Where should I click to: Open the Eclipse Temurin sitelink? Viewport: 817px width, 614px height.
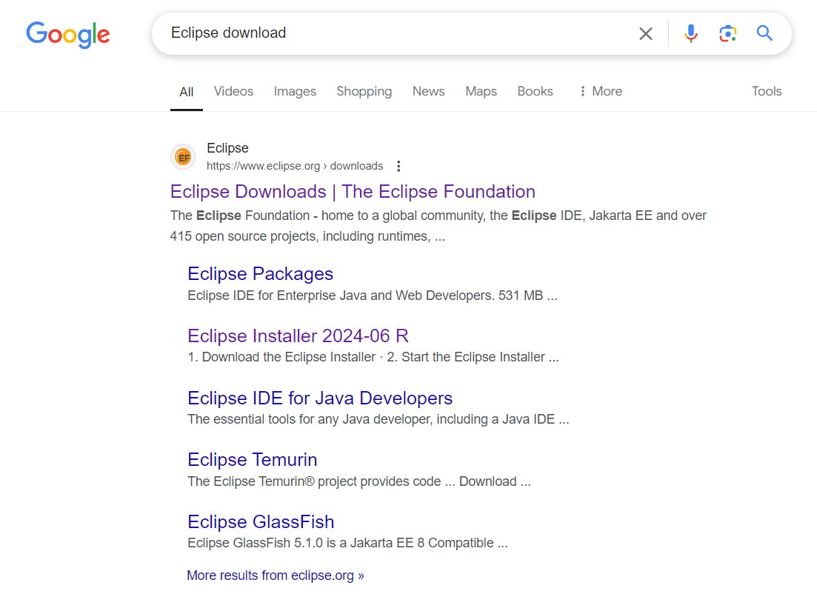pyautogui.click(x=252, y=460)
